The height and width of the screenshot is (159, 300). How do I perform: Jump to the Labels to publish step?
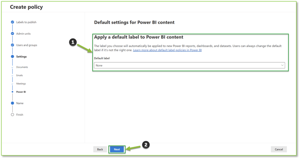click(x=26, y=22)
